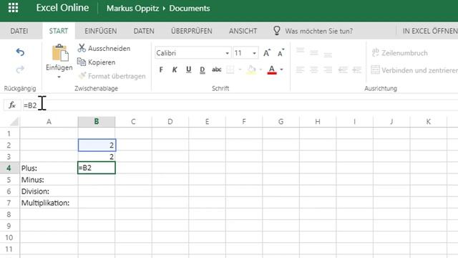Screen dimensions: 458x258
Task: Select column A header
Action: pos(49,122)
